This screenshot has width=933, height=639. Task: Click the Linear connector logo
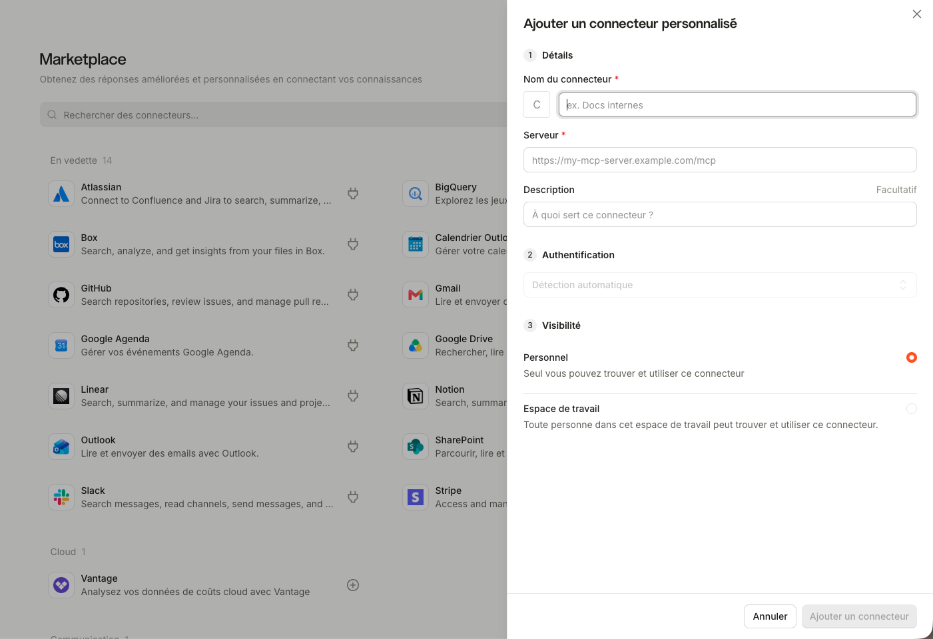61,396
